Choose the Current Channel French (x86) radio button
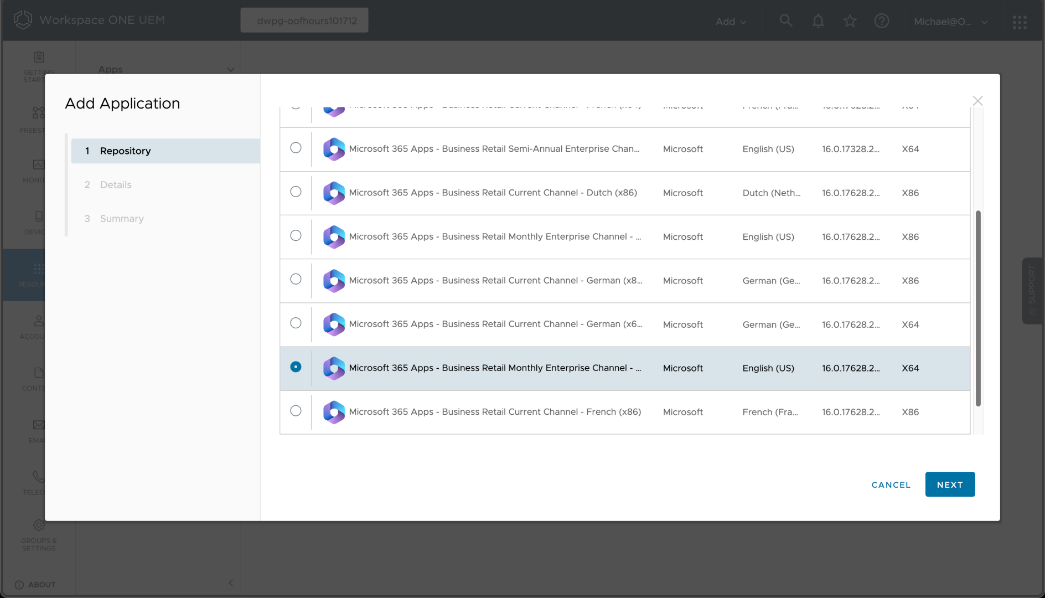This screenshot has width=1045, height=598. [296, 411]
